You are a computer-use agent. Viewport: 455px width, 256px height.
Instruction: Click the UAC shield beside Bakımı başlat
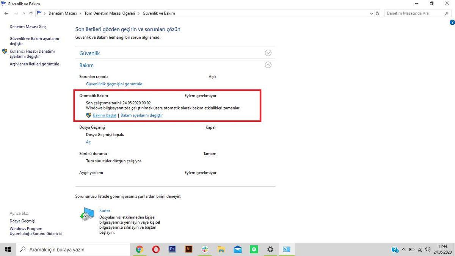click(89, 115)
